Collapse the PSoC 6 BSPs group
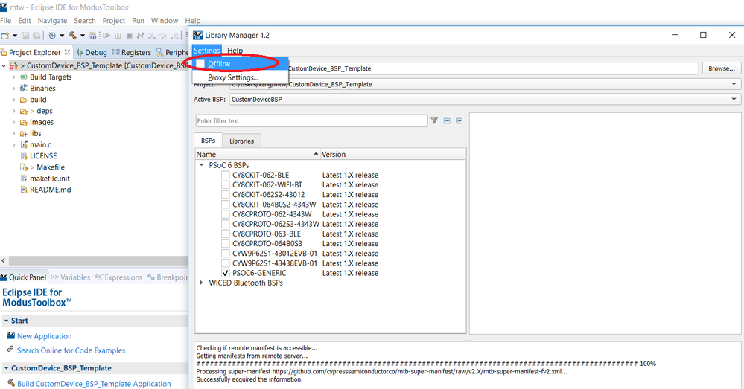The image size is (744, 389). 201,165
